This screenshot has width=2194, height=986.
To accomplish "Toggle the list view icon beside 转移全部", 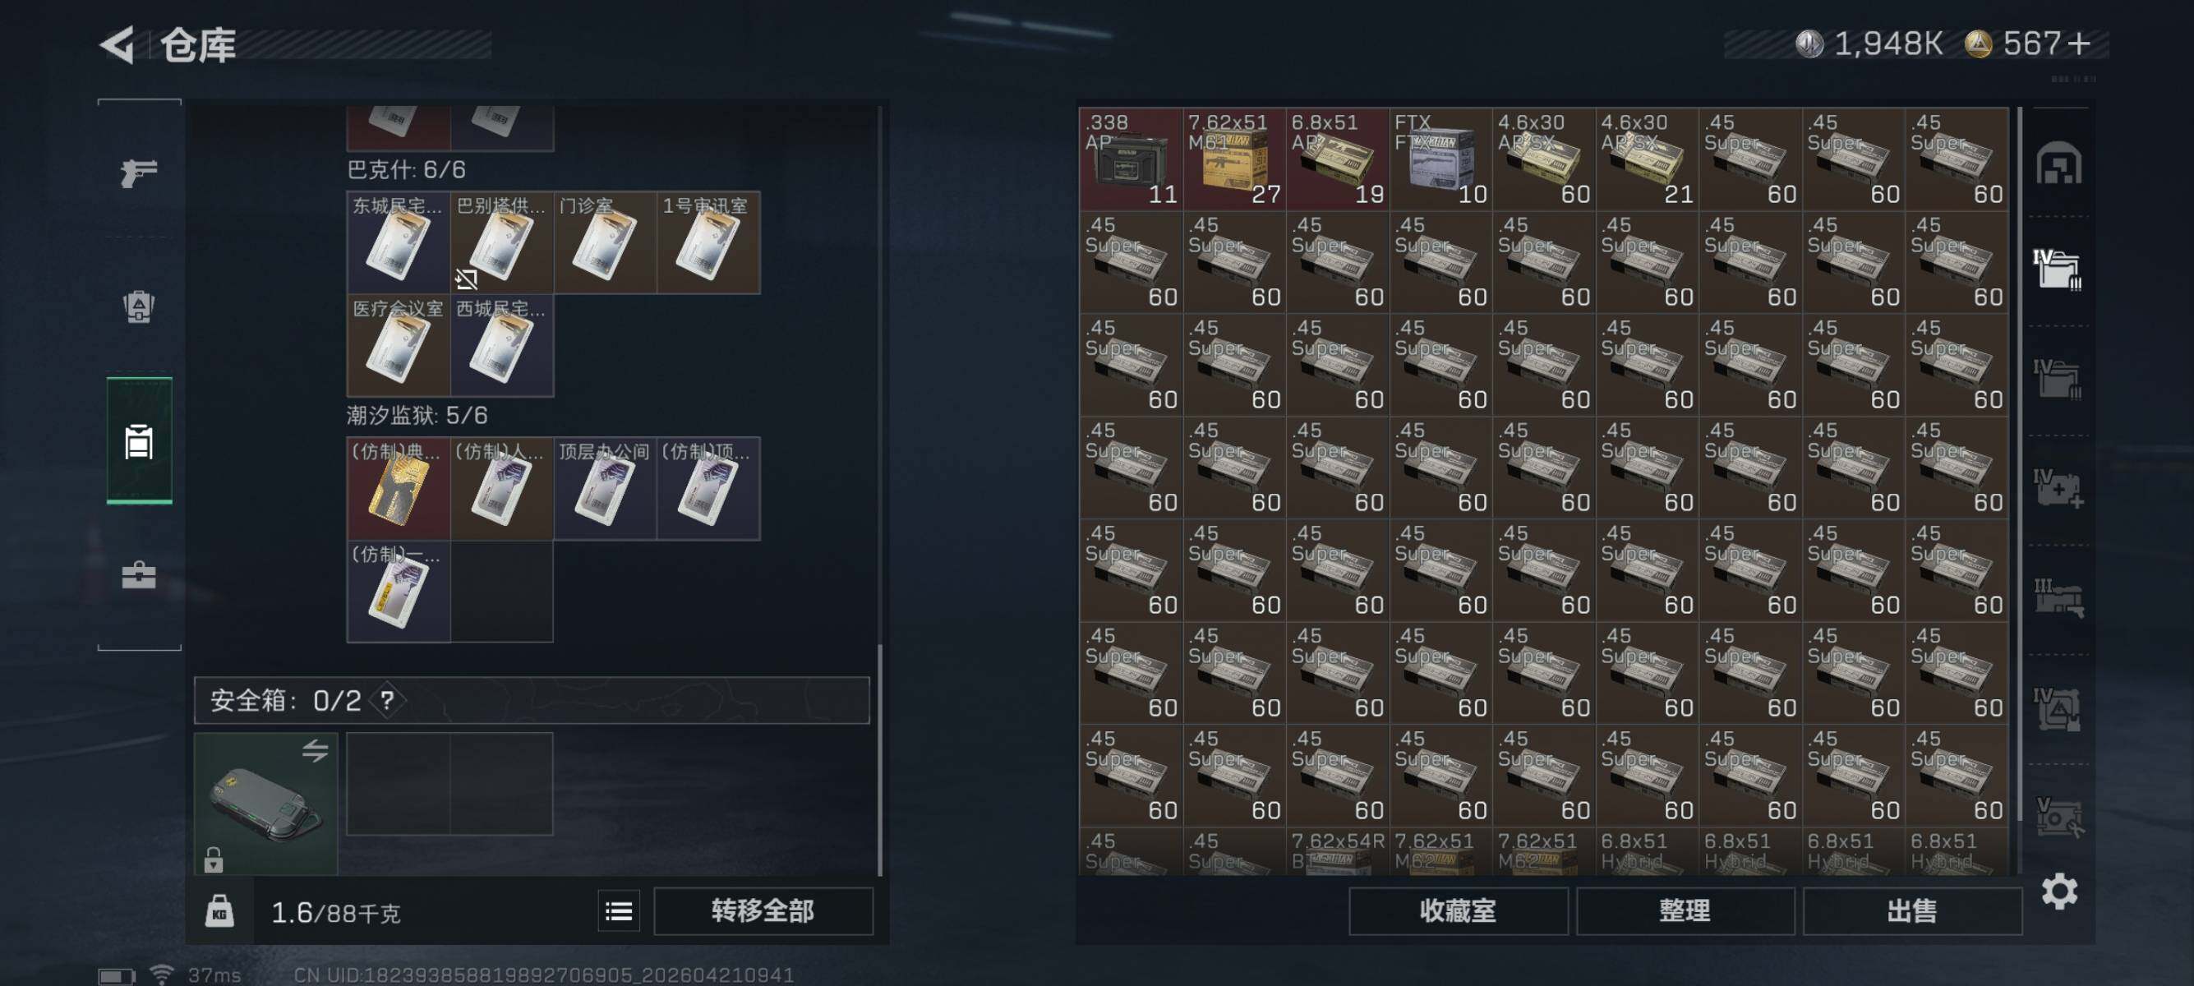I will click(620, 911).
